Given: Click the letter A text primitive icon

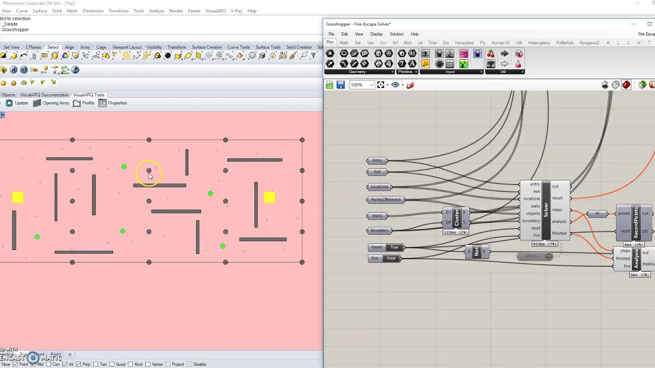Looking at the screenshot, I should coord(412,64).
